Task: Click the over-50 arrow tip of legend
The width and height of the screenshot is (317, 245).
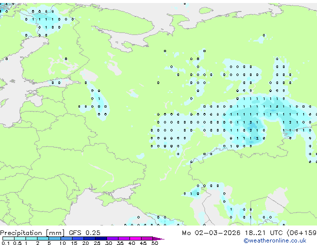Action: tap(158, 238)
